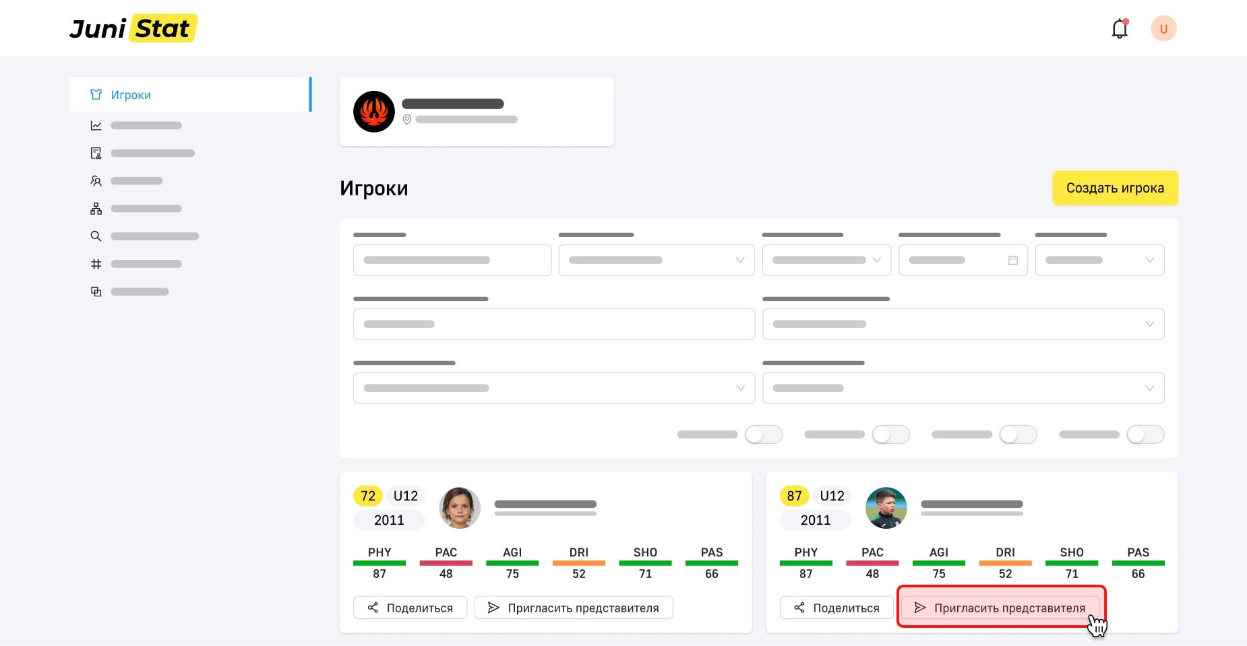
Task: Open the user avatar menu
Action: click(x=1163, y=29)
